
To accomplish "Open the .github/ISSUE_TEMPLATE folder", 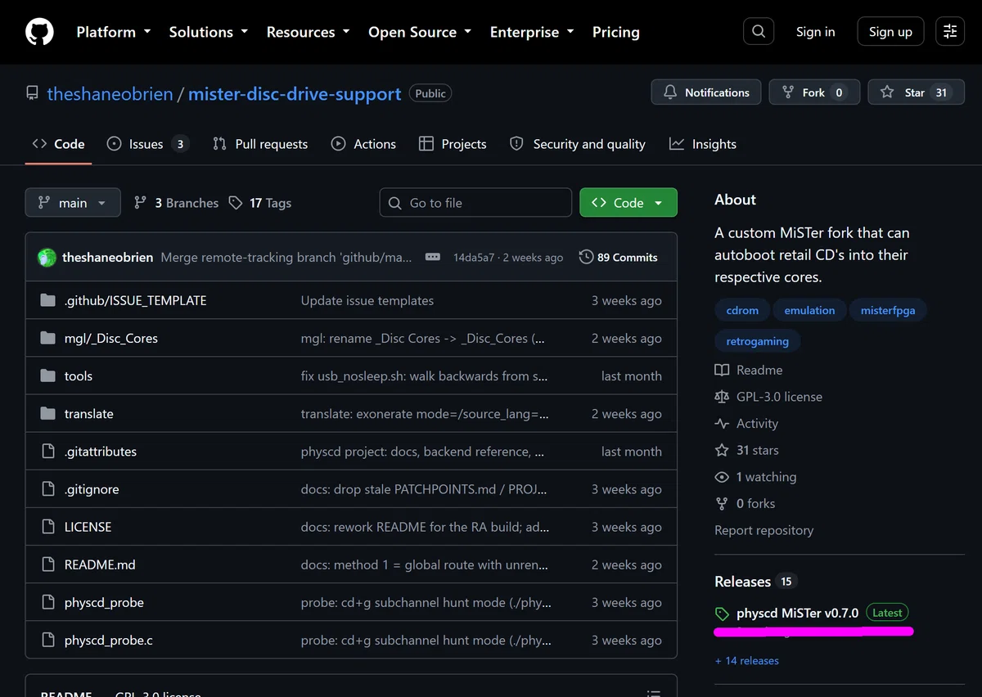I will [x=135, y=300].
